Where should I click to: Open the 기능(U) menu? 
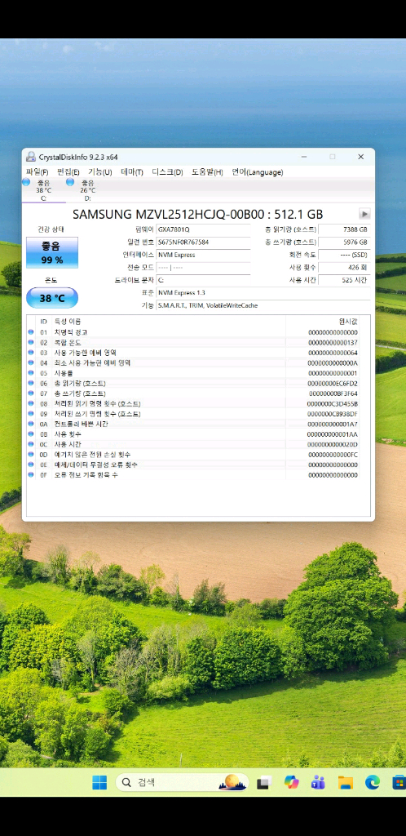(100, 172)
